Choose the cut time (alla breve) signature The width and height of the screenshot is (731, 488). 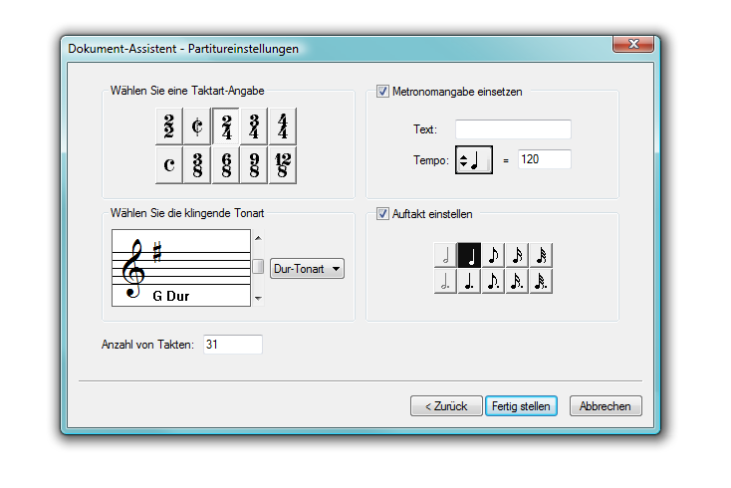tap(197, 126)
